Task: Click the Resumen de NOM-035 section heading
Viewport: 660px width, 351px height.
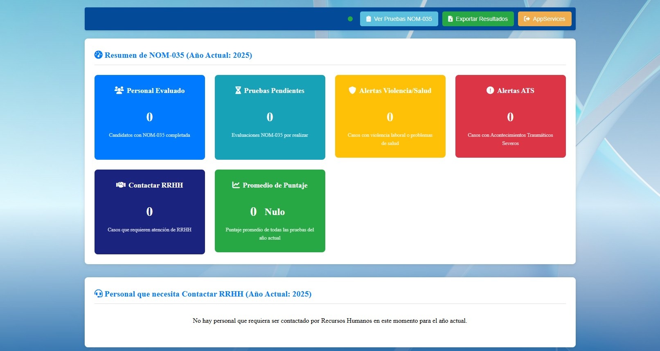Action: tap(178, 55)
